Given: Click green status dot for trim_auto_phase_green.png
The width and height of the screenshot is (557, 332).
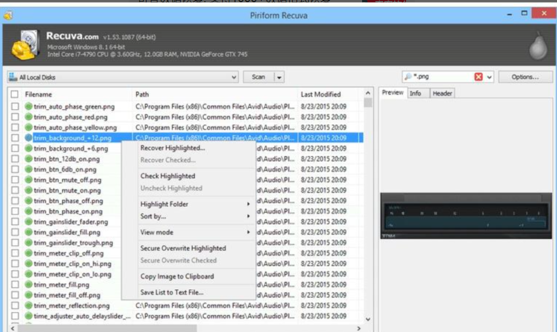Looking at the screenshot, I should [29, 107].
